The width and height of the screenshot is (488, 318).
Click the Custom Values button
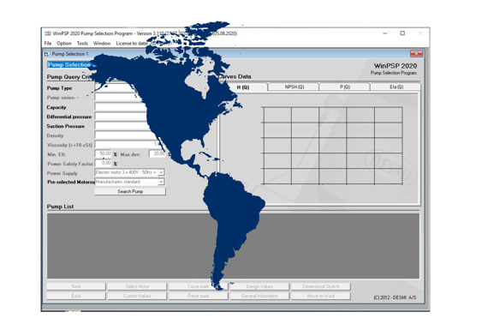tap(137, 296)
